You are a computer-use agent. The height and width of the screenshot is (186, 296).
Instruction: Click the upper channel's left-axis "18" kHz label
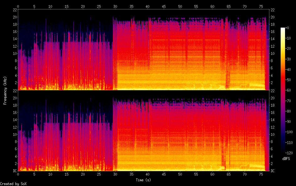coord(15,24)
